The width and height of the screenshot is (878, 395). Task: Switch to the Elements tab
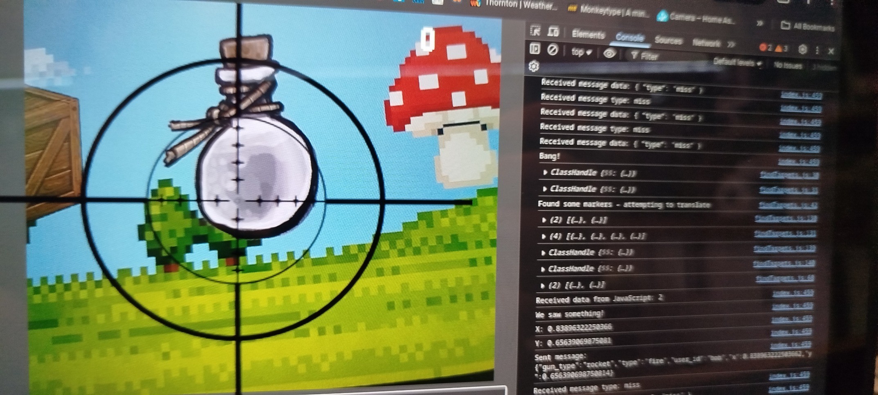pos(588,34)
